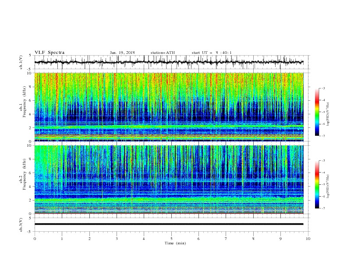347x268 pixels.
Task: Click the "ch.1(V)" waveform axis label
Action: coord(21,62)
